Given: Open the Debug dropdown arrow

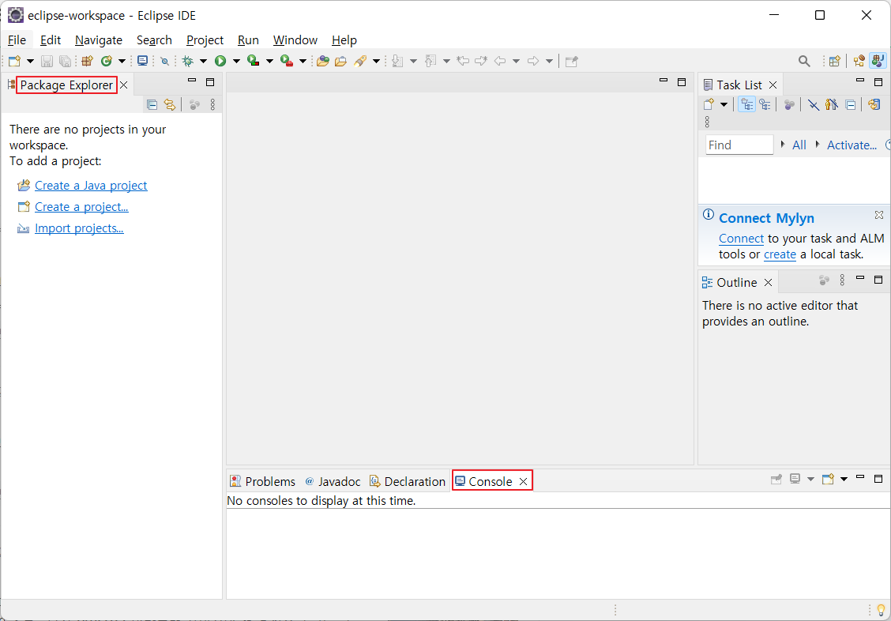Looking at the screenshot, I should click(x=203, y=61).
